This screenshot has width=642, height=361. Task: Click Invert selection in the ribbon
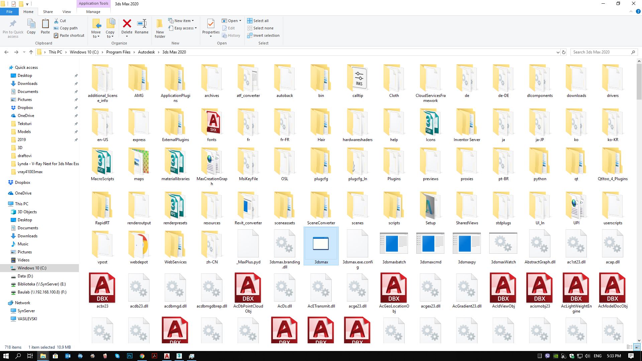click(263, 35)
